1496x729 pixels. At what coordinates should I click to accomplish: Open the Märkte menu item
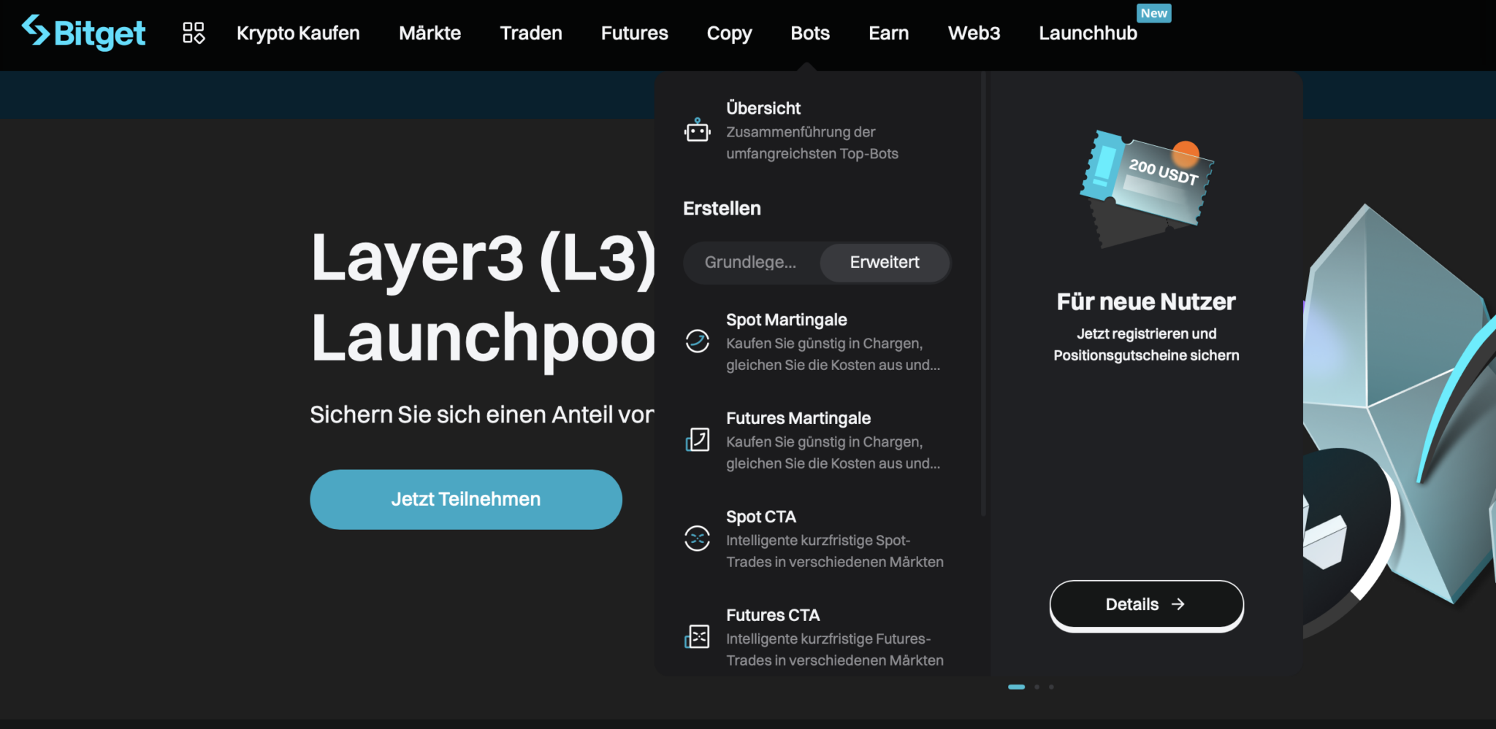430,34
